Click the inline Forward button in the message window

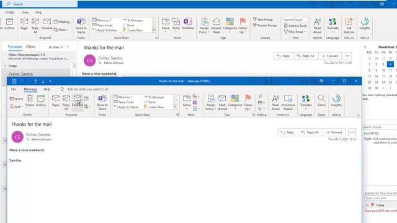coord(334,132)
